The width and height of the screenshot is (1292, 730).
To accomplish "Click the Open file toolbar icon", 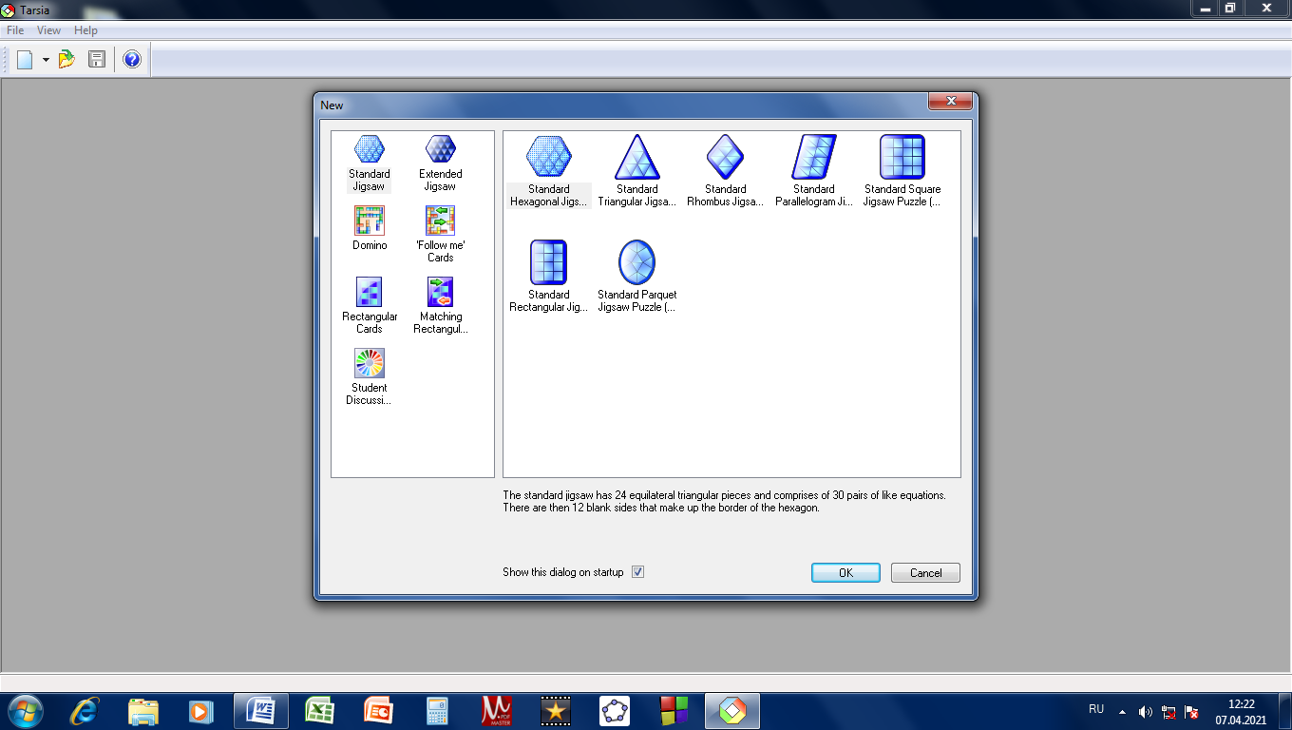I will coord(66,60).
